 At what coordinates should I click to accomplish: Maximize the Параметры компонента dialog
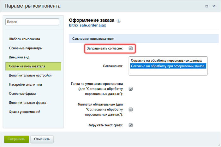[206, 6]
